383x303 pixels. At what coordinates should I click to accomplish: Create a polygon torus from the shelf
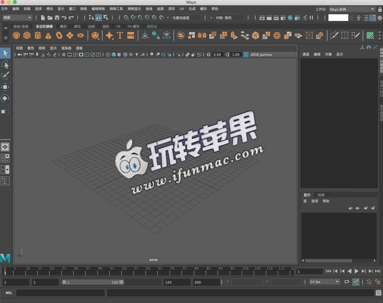tap(59, 35)
